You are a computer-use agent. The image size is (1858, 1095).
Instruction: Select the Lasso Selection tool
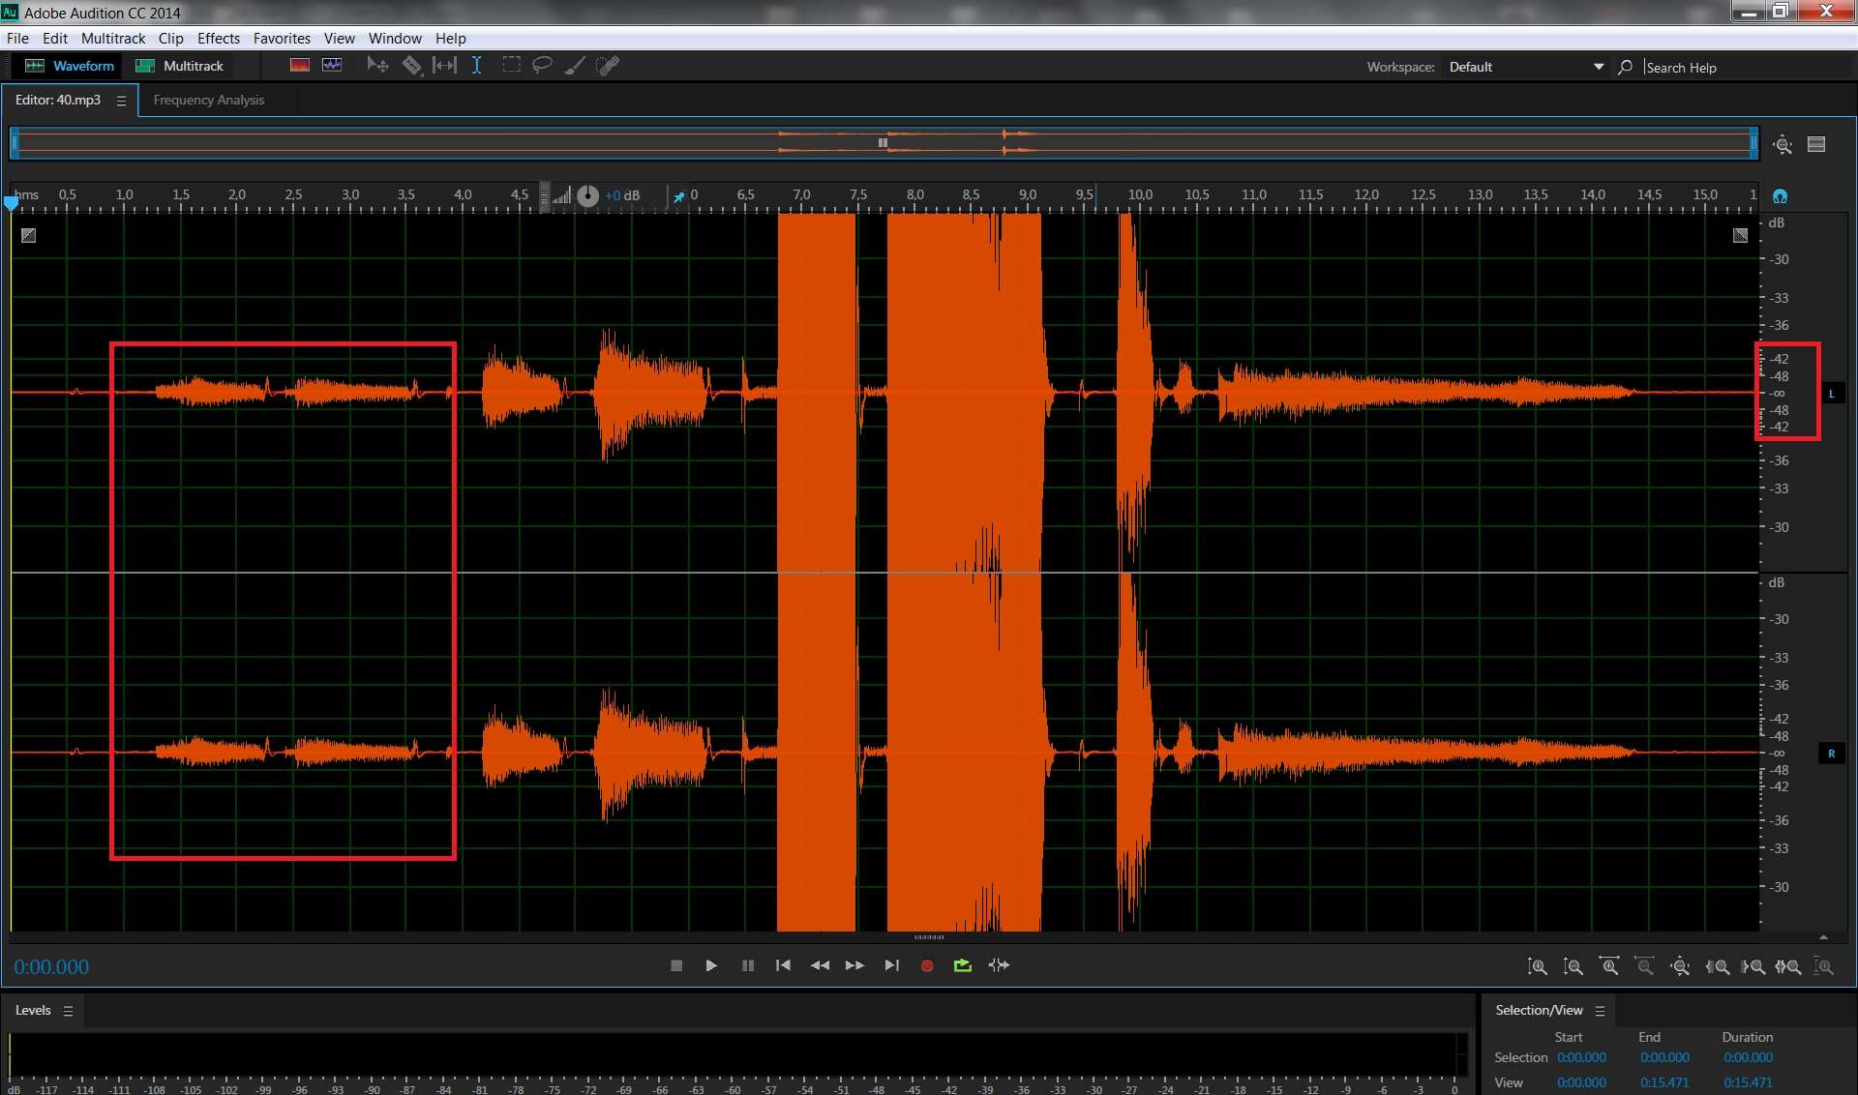click(542, 66)
